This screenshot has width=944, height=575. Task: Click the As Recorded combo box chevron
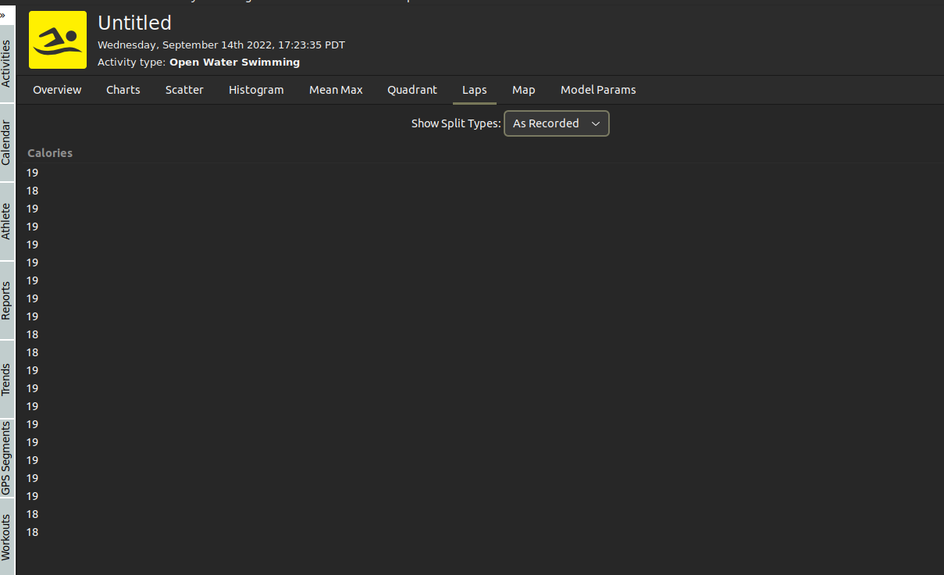pos(596,123)
